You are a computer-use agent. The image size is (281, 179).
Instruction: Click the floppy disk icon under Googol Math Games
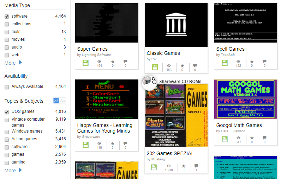(225, 139)
